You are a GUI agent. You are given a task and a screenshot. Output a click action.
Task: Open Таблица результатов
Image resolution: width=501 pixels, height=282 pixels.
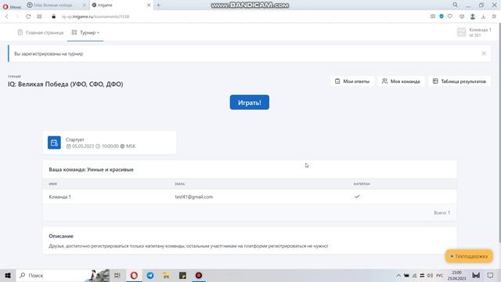460,81
